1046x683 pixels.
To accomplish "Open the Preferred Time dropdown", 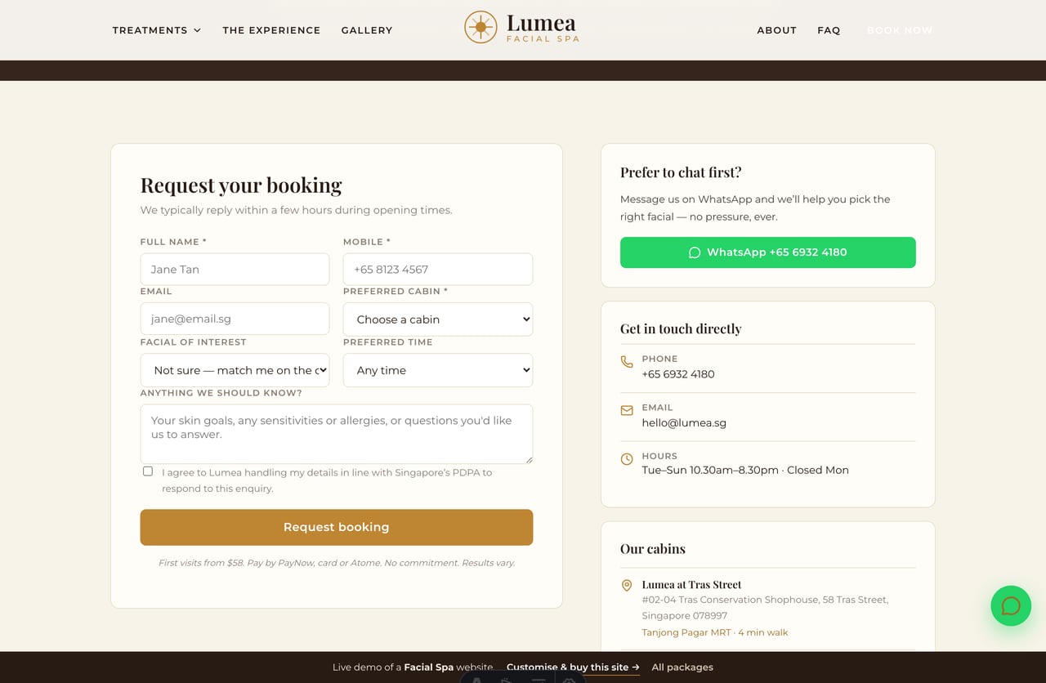I will coord(438,370).
